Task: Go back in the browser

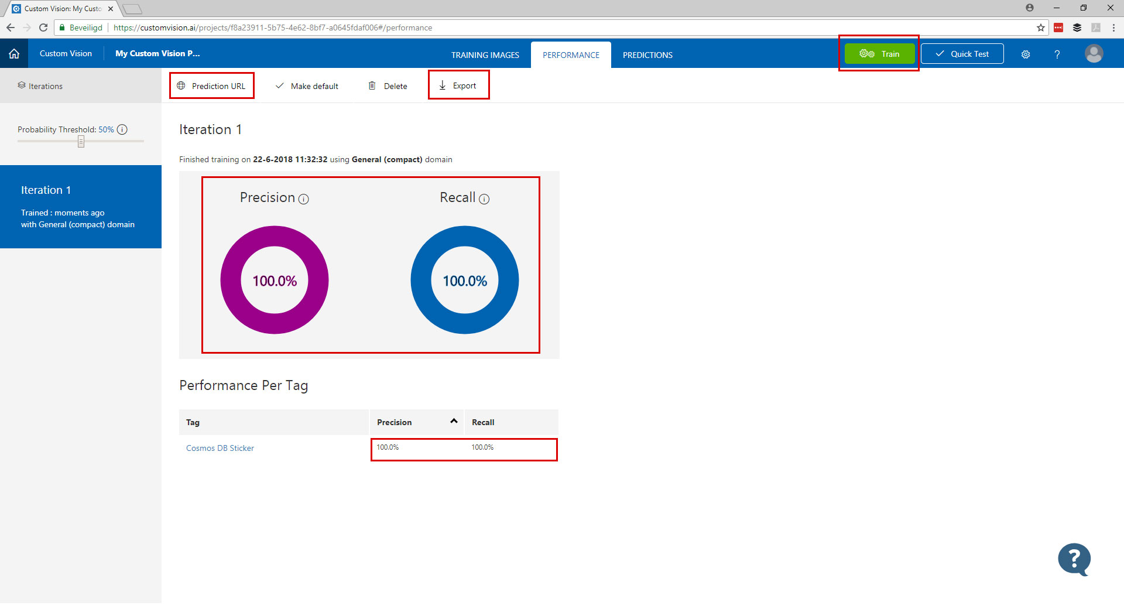Action: (11, 28)
